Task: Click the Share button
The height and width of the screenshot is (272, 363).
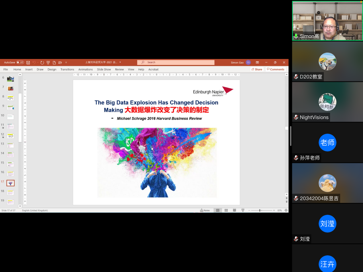Action: [257, 69]
